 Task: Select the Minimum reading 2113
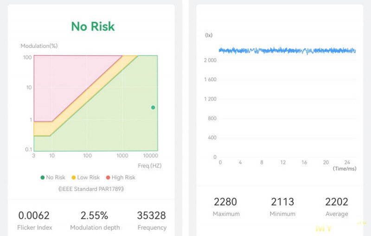282,202
